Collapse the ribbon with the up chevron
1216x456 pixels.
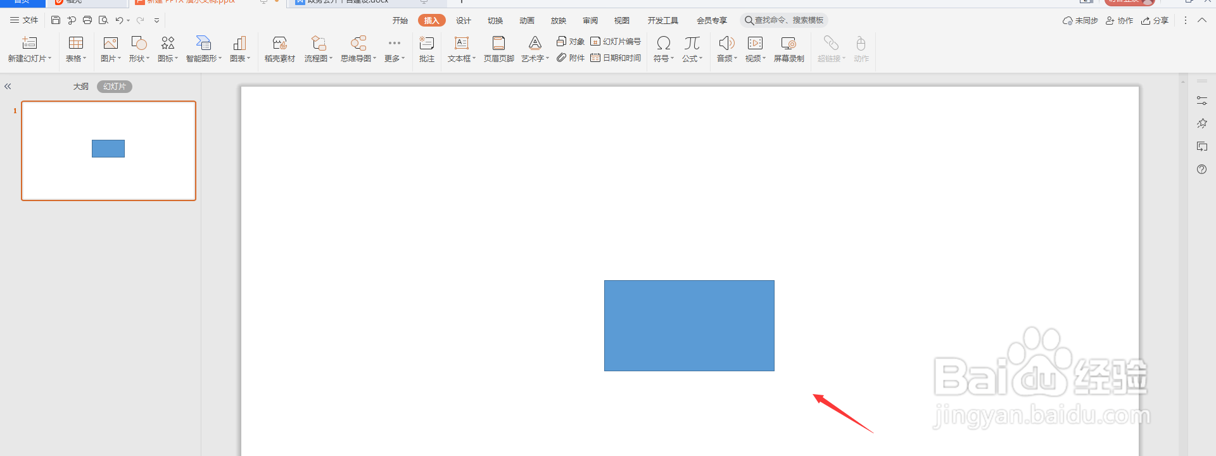click(1202, 20)
